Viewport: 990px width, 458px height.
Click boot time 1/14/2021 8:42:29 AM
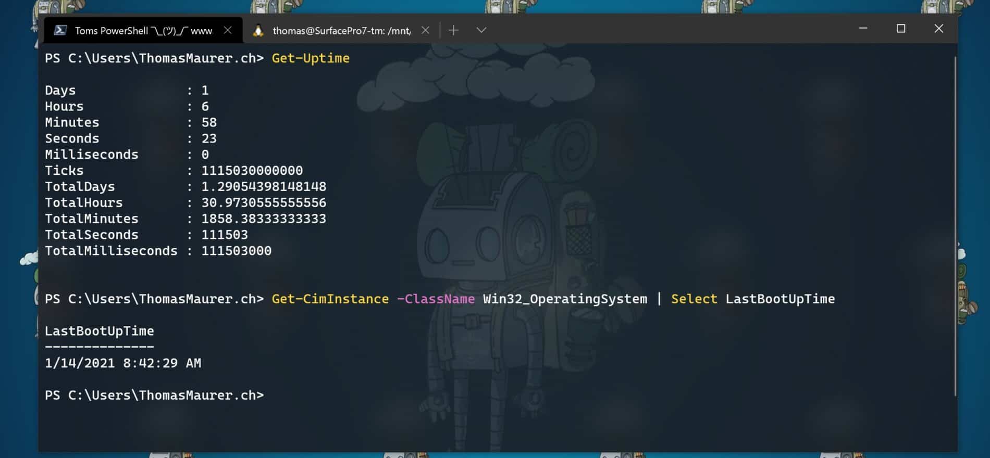[123, 363]
